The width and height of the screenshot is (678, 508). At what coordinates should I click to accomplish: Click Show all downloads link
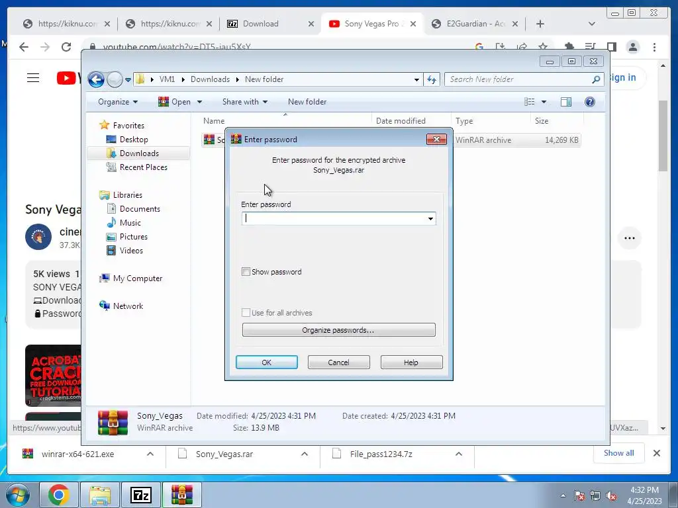[x=619, y=453]
